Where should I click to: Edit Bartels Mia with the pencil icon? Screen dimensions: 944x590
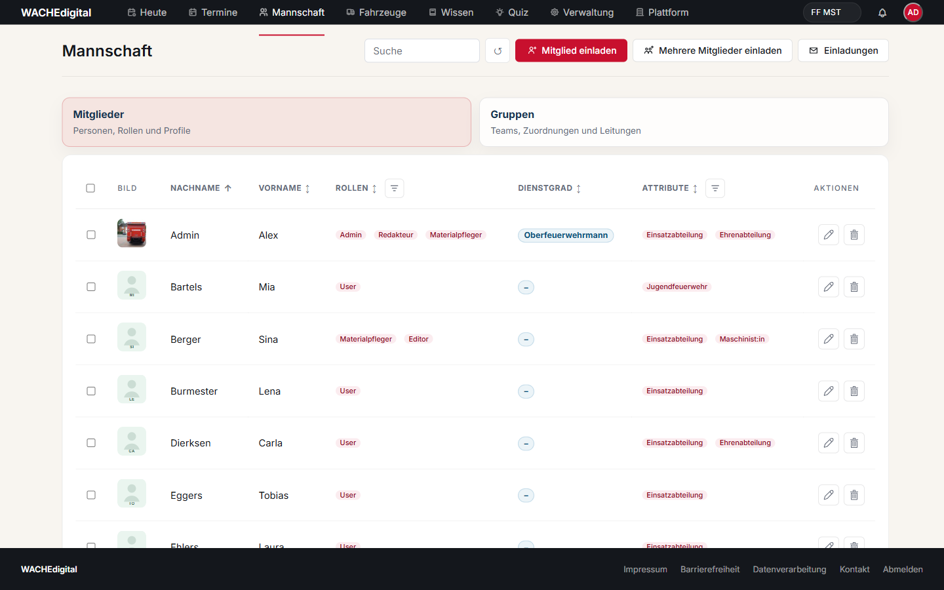(x=829, y=286)
